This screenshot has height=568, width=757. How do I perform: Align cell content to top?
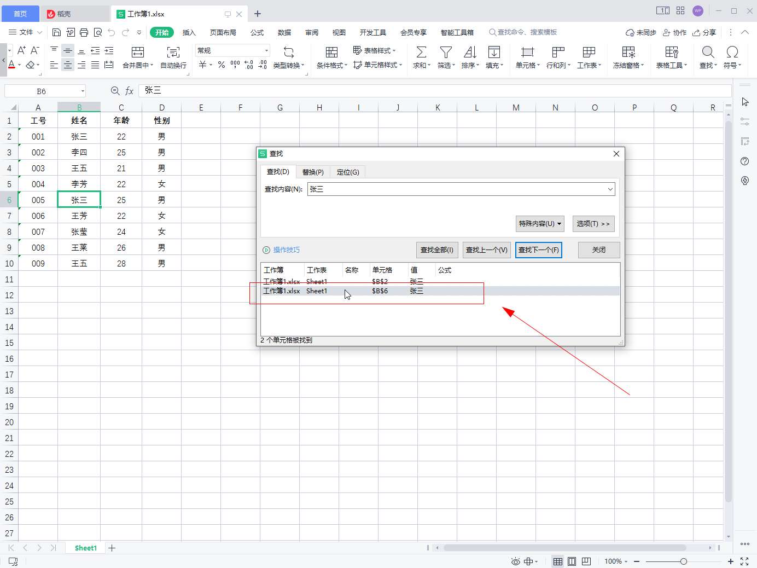[54, 50]
